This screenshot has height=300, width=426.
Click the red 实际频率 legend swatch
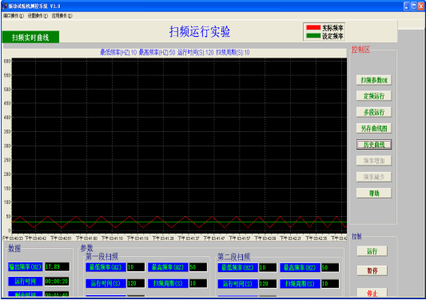point(313,27)
